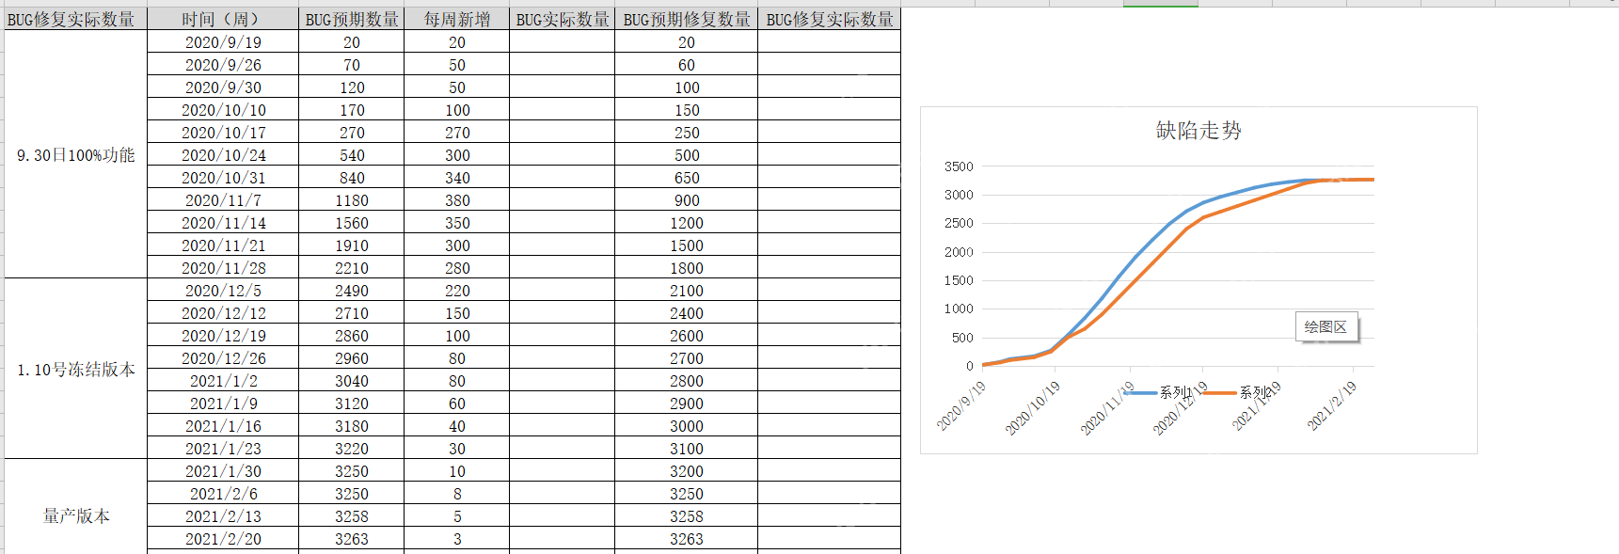Select the BUG预期修复数量 header cell
The height and width of the screenshot is (554, 1619).
tap(687, 19)
